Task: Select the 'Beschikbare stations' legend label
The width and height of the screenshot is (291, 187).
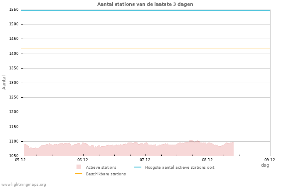Action: coord(106,174)
